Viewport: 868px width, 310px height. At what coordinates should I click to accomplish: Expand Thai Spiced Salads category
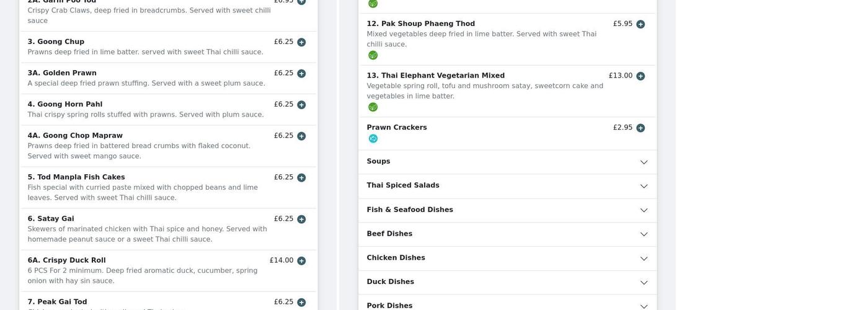tap(644, 186)
